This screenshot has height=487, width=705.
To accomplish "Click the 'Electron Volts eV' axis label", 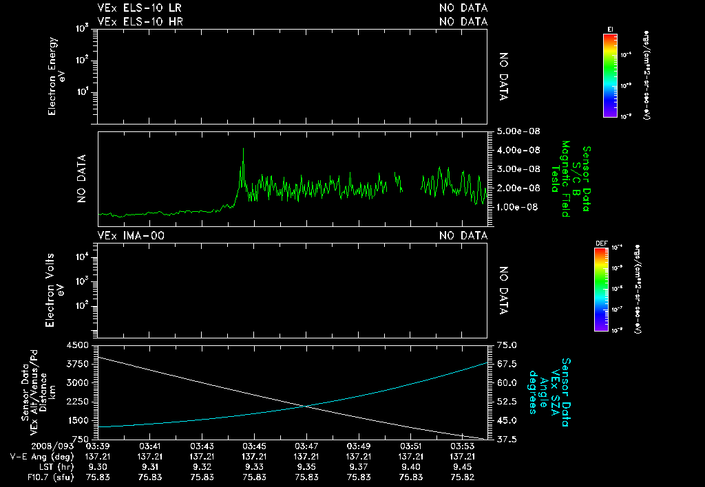I will (54, 290).
